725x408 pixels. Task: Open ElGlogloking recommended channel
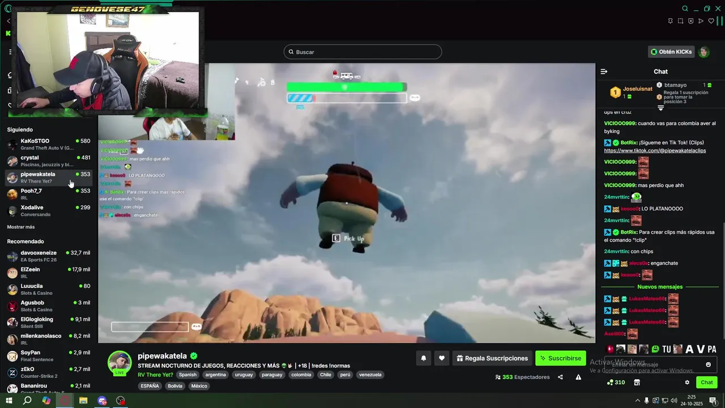click(x=48, y=322)
